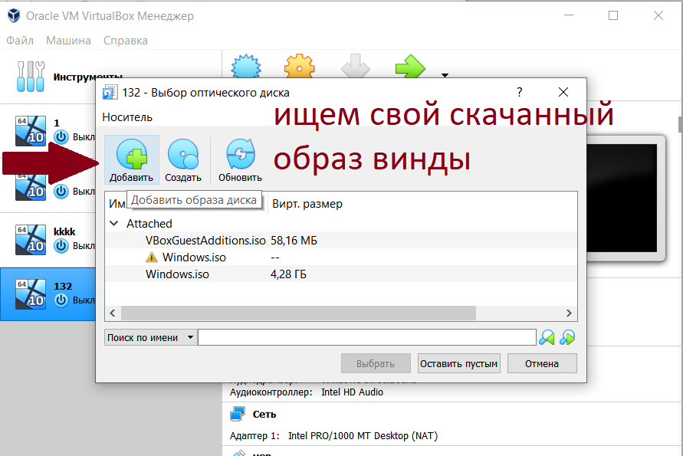Screen dimensions: 683x456
Task: Click the search previous match icon
Action: [x=547, y=337]
